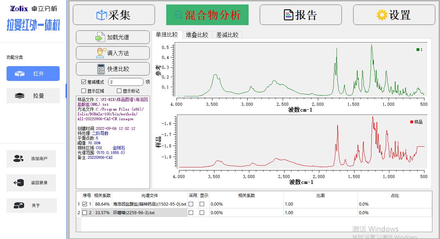Click the 返回登录 arrow icon
The image size is (440, 239).
click(19, 183)
